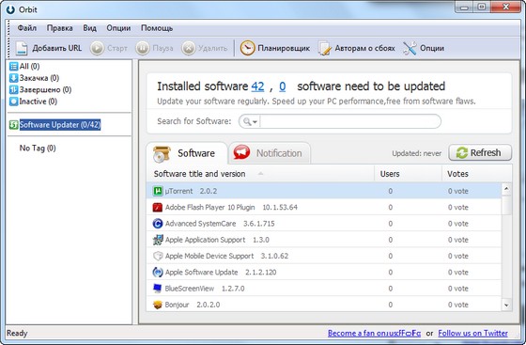Select the Закачка downloads category
This screenshot has height=345, width=526.
34,78
